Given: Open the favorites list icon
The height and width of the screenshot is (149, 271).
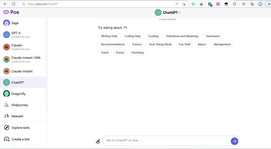Looking at the screenshot, I should click(x=244, y=4).
